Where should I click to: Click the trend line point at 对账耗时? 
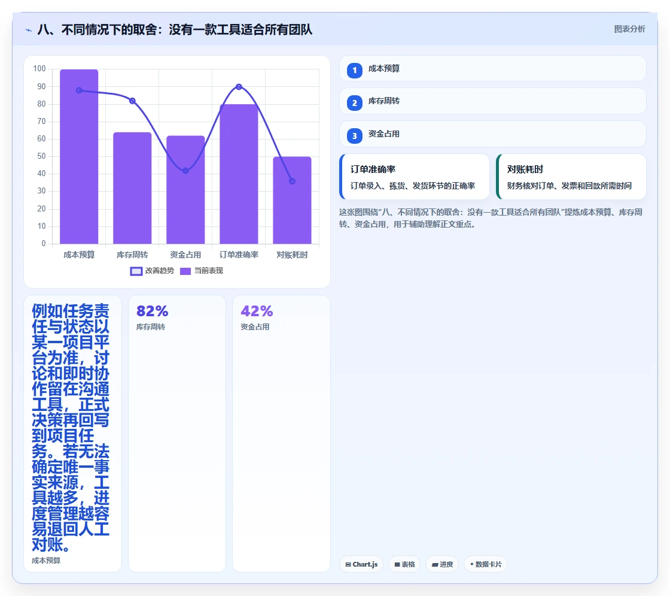tap(293, 181)
